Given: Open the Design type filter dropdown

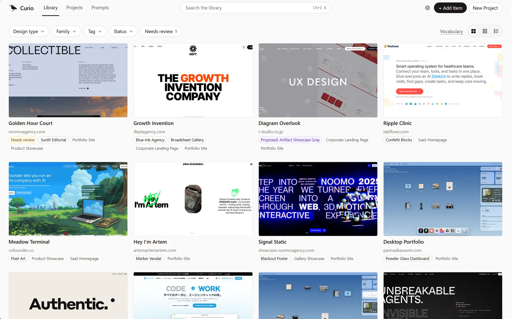Looking at the screenshot, I should click(29, 31).
